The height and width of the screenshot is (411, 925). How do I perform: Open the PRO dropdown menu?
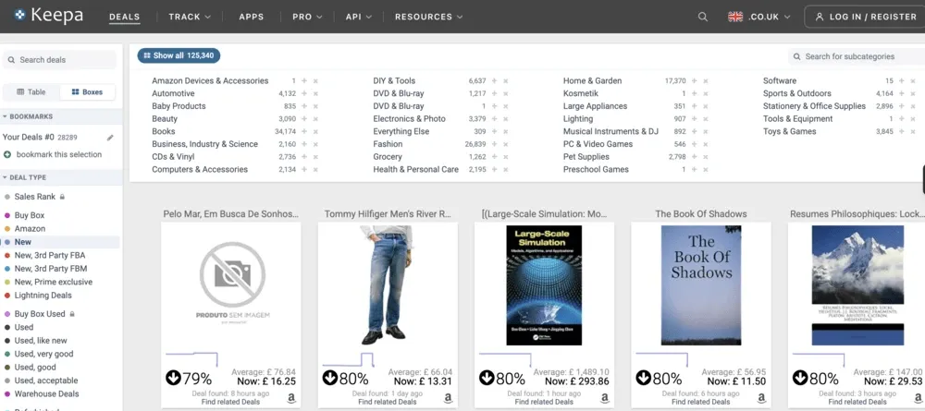(307, 17)
